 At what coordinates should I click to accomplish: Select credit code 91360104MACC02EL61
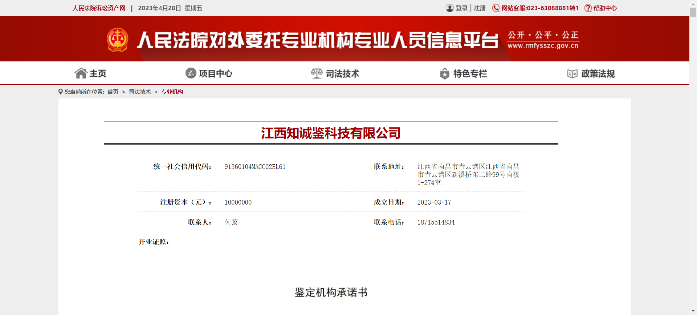coord(255,167)
